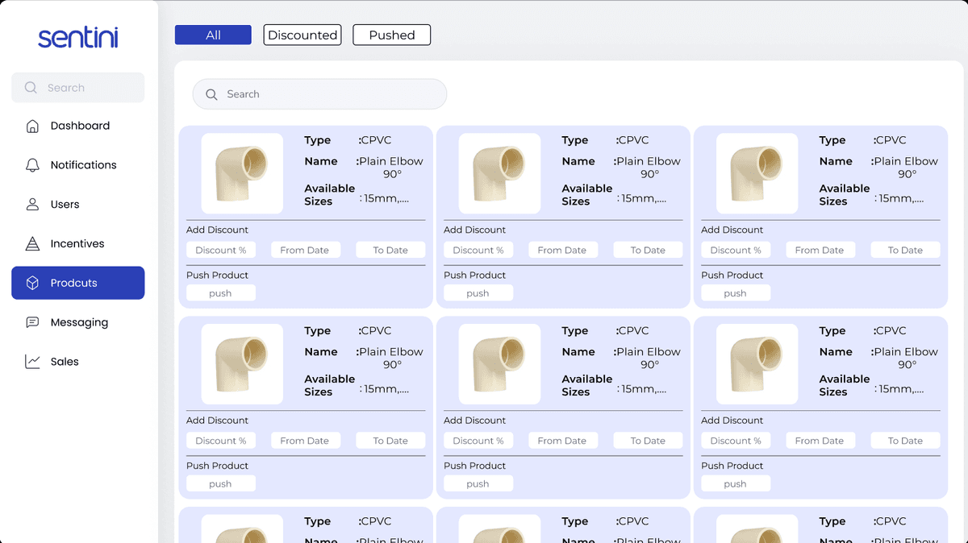This screenshot has height=543, width=968.
Task: Navigate to the Sales section
Action: pos(78,362)
